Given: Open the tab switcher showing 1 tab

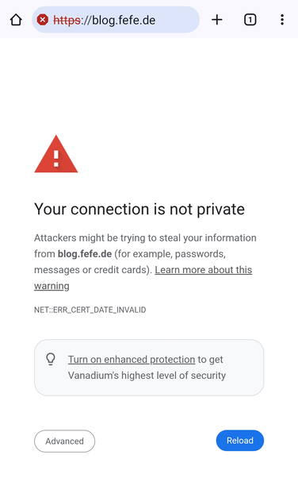Looking at the screenshot, I should point(250,20).
